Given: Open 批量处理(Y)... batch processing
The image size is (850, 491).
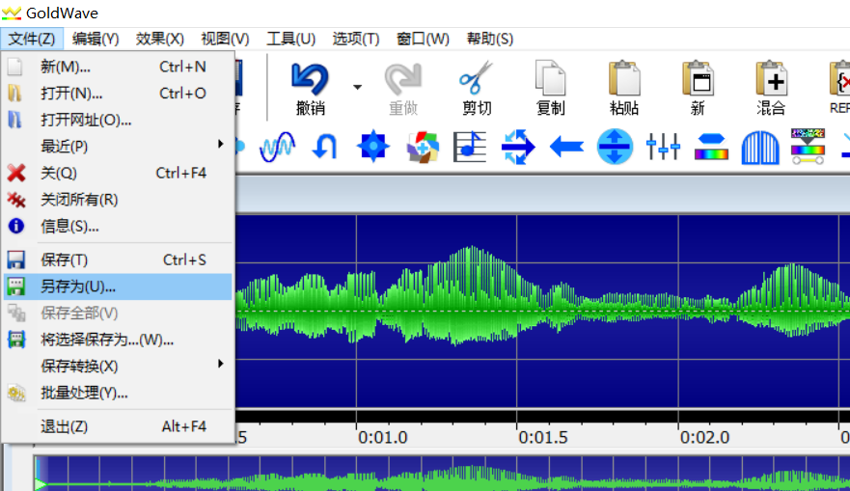Looking at the screenshot, I should coord(118,393).
